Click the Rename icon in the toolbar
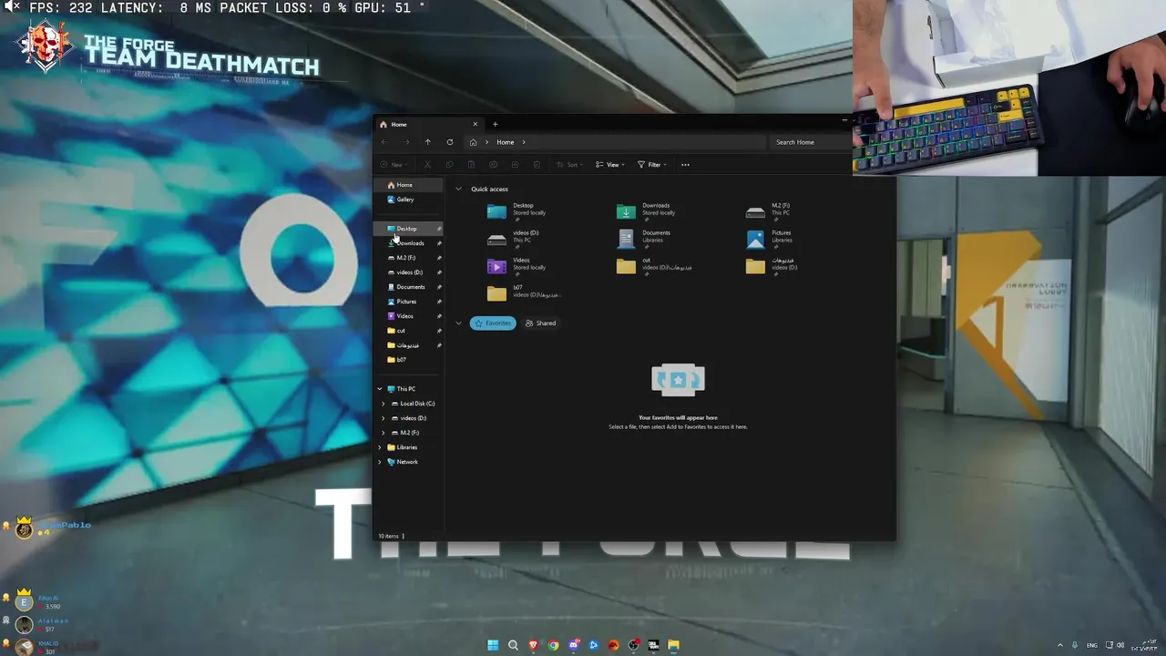The image size is (1166, 656). [493, 165]
